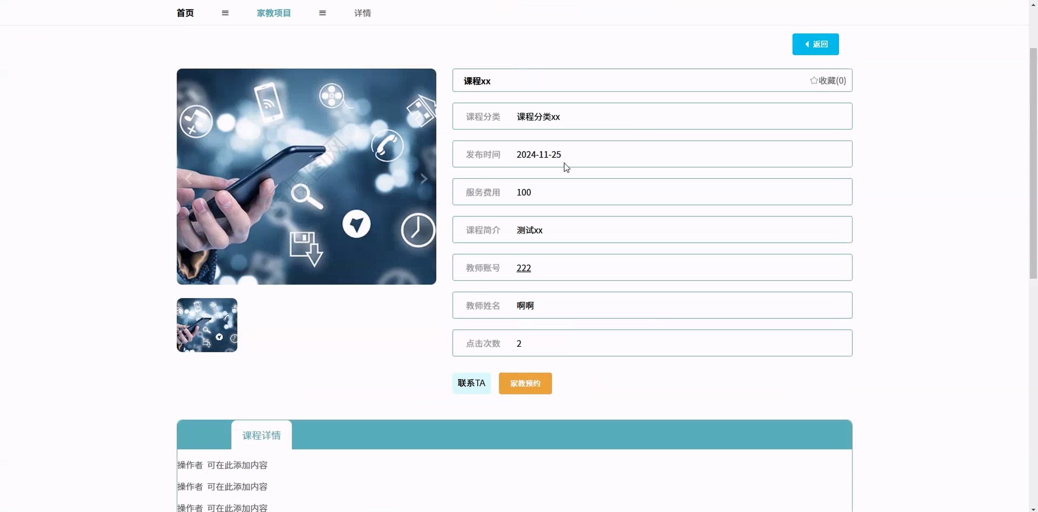This screenshot has width=1038, height=512.
Task: Show previous carousel image with left arrow
Action: click(x=189, y=178)
